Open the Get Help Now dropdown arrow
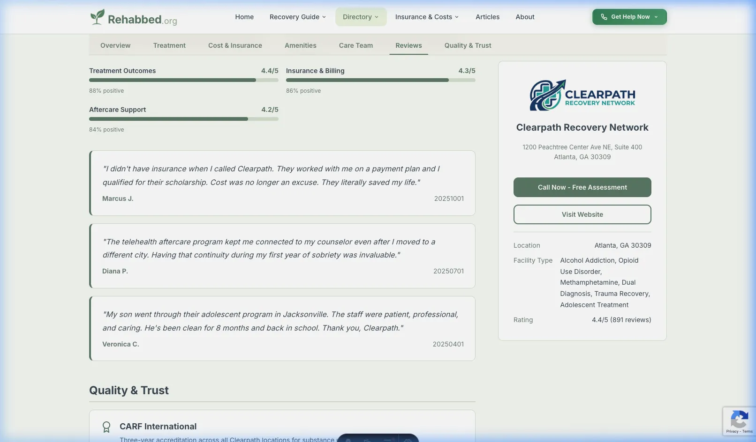Image resolution: width=756 pixels, height=442 pixels. click(x=656, y=17)
